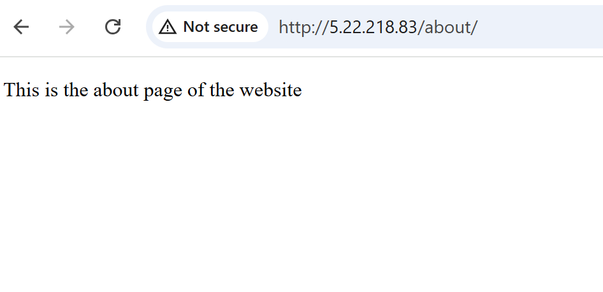The image size is (603, 292).
Task: Click the /about/ path in the URL
Action: tap(447, 27)
